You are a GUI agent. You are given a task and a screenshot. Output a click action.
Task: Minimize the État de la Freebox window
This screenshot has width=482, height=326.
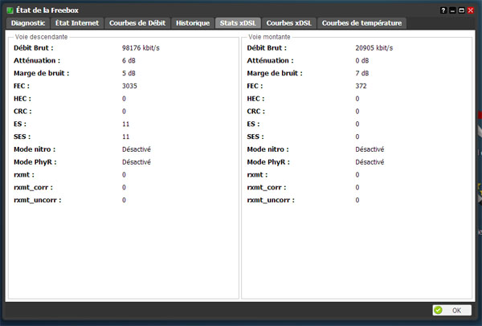452,10
